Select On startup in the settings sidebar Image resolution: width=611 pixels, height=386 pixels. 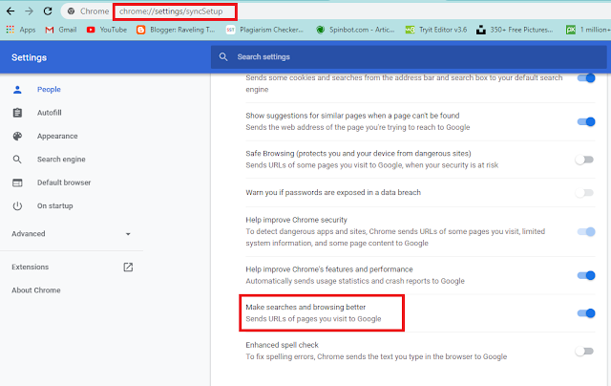click(x=55, y=205)
